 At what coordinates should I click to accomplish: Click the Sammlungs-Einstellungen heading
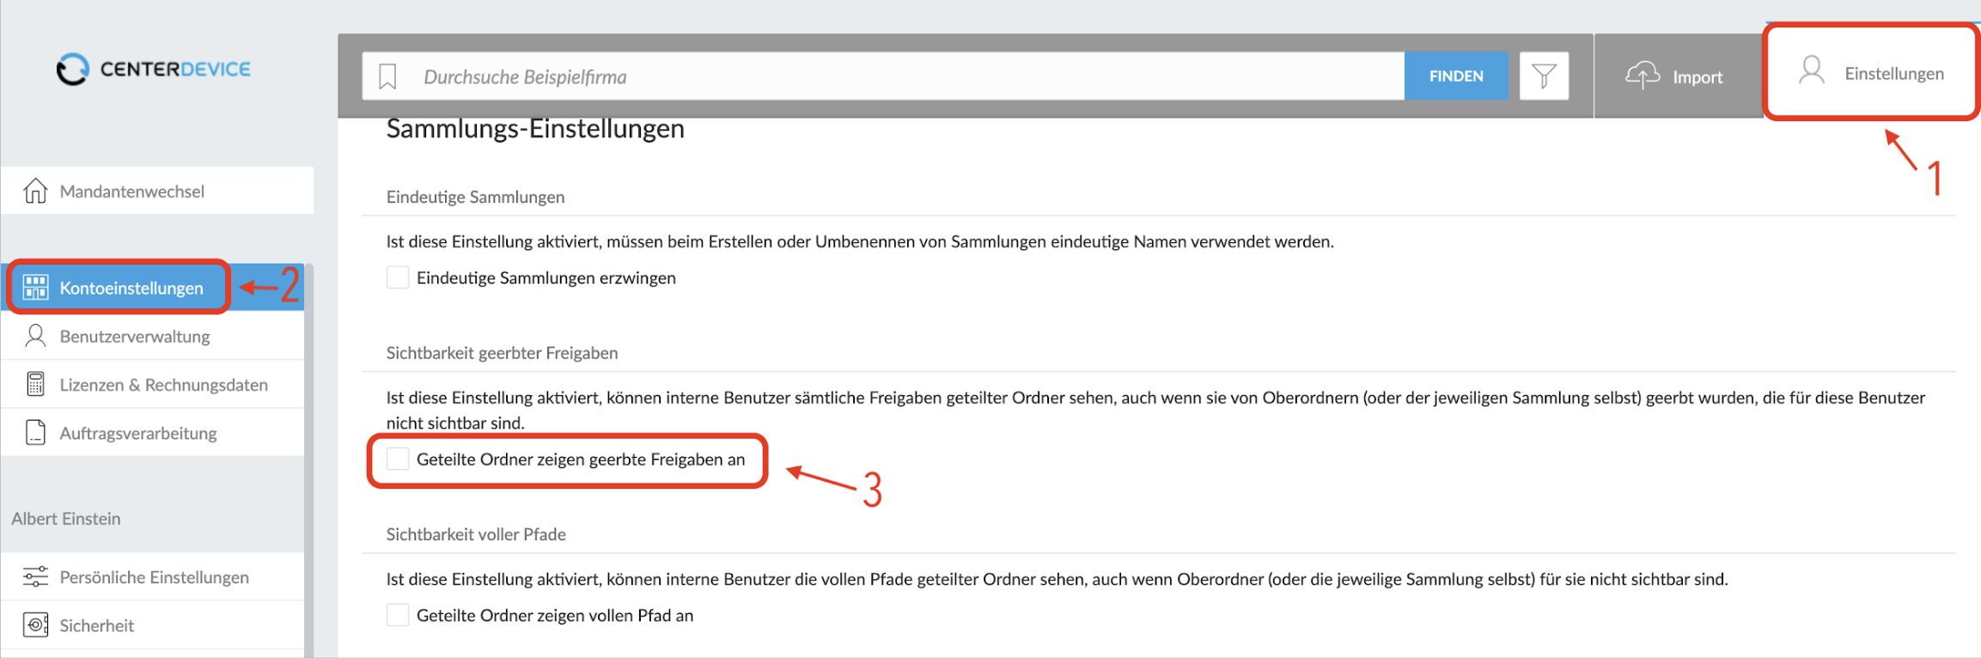click(535, 129)
